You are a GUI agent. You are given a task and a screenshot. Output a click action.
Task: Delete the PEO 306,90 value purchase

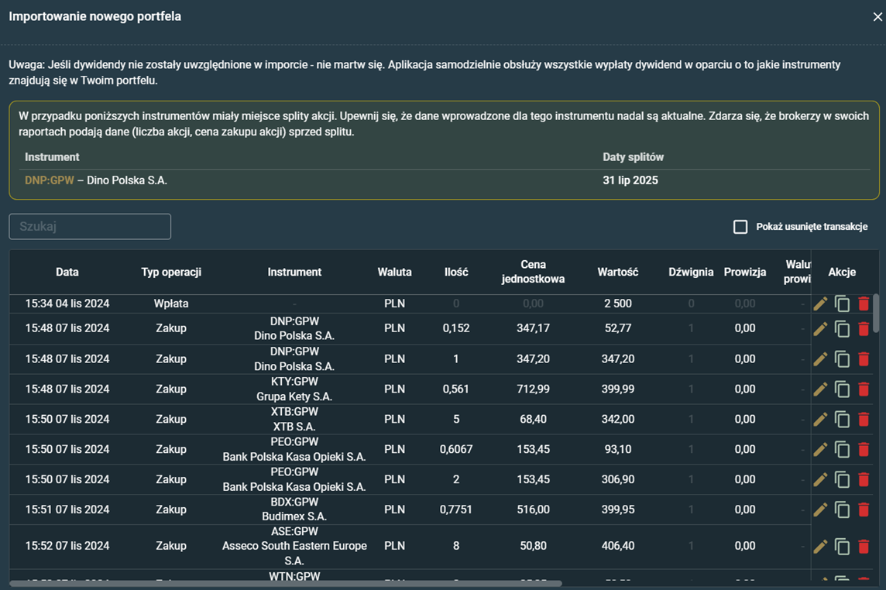pos(864,479)
